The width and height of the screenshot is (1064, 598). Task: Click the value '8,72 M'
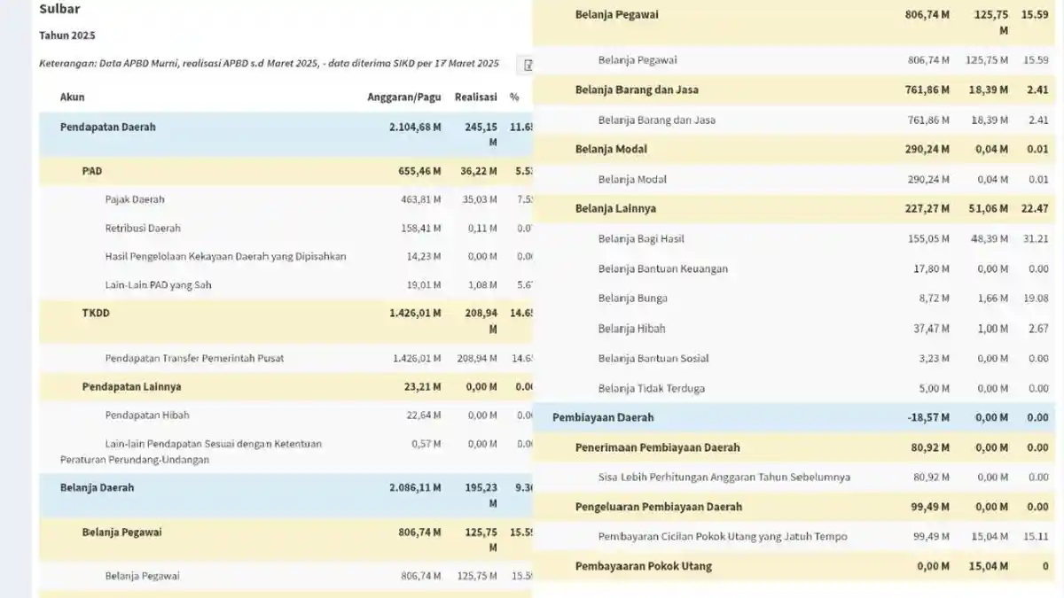click(935, 299)
